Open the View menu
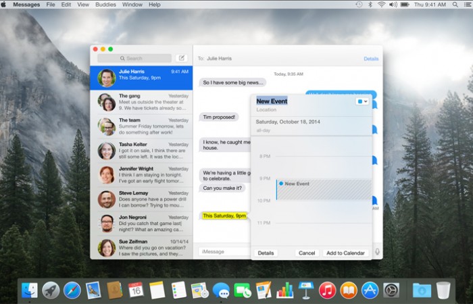Image resolution: width=473 pixels, height=304 pixels. click(x=83, y=5)
